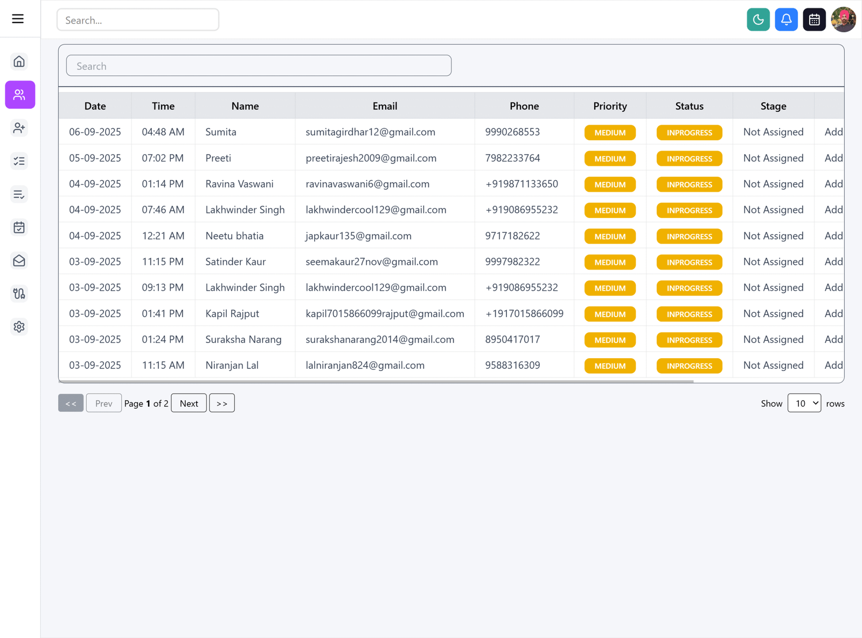
Task: Click the INPROGRESS status badge for Sumita
Action: (x=689, y=132)
